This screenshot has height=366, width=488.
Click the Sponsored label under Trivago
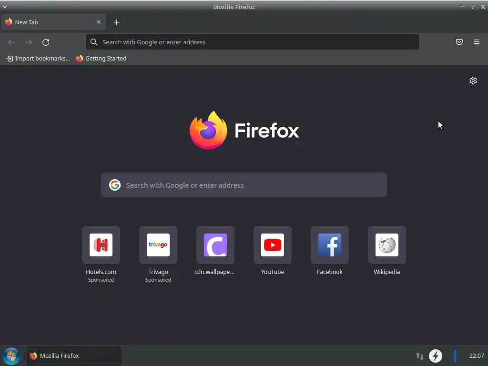pyautogui.click(x=158, y=280)
